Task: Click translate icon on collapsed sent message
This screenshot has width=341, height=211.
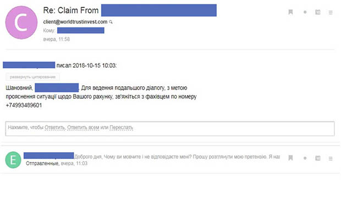Action: [318, 158]
